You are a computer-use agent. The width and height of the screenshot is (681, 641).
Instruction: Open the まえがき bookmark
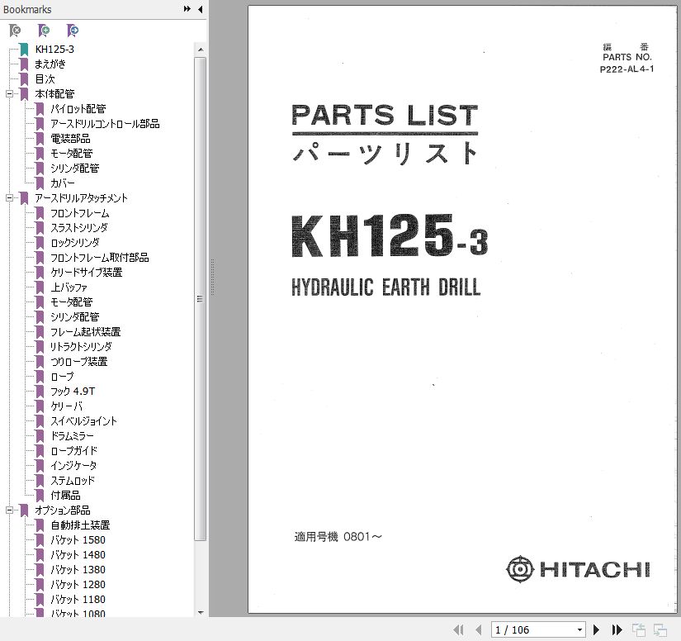tap(50, 64)
